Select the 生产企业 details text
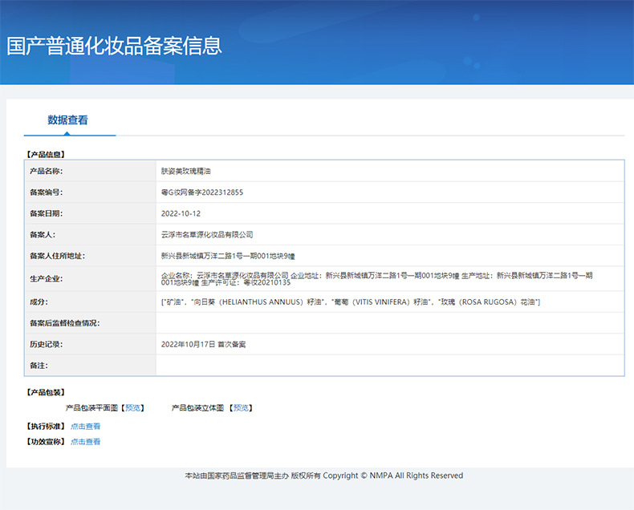The height and width of the screenshot is (510, 634). [x=377, y=279]
